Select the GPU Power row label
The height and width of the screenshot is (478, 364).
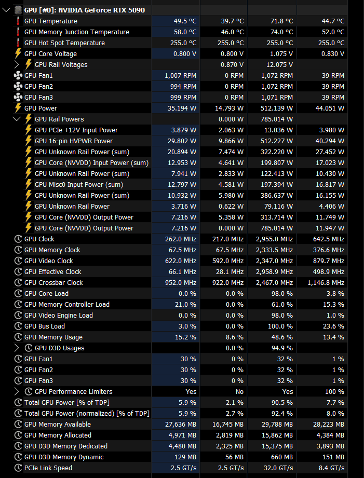(x=41, y=108)
